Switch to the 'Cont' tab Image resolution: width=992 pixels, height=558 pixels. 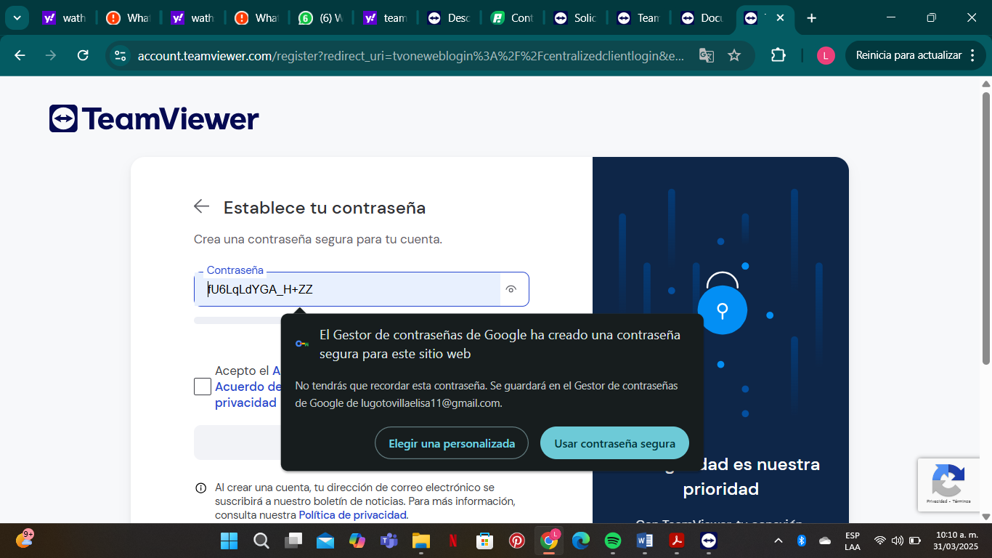pyautogui.click(x=513, y=18)
